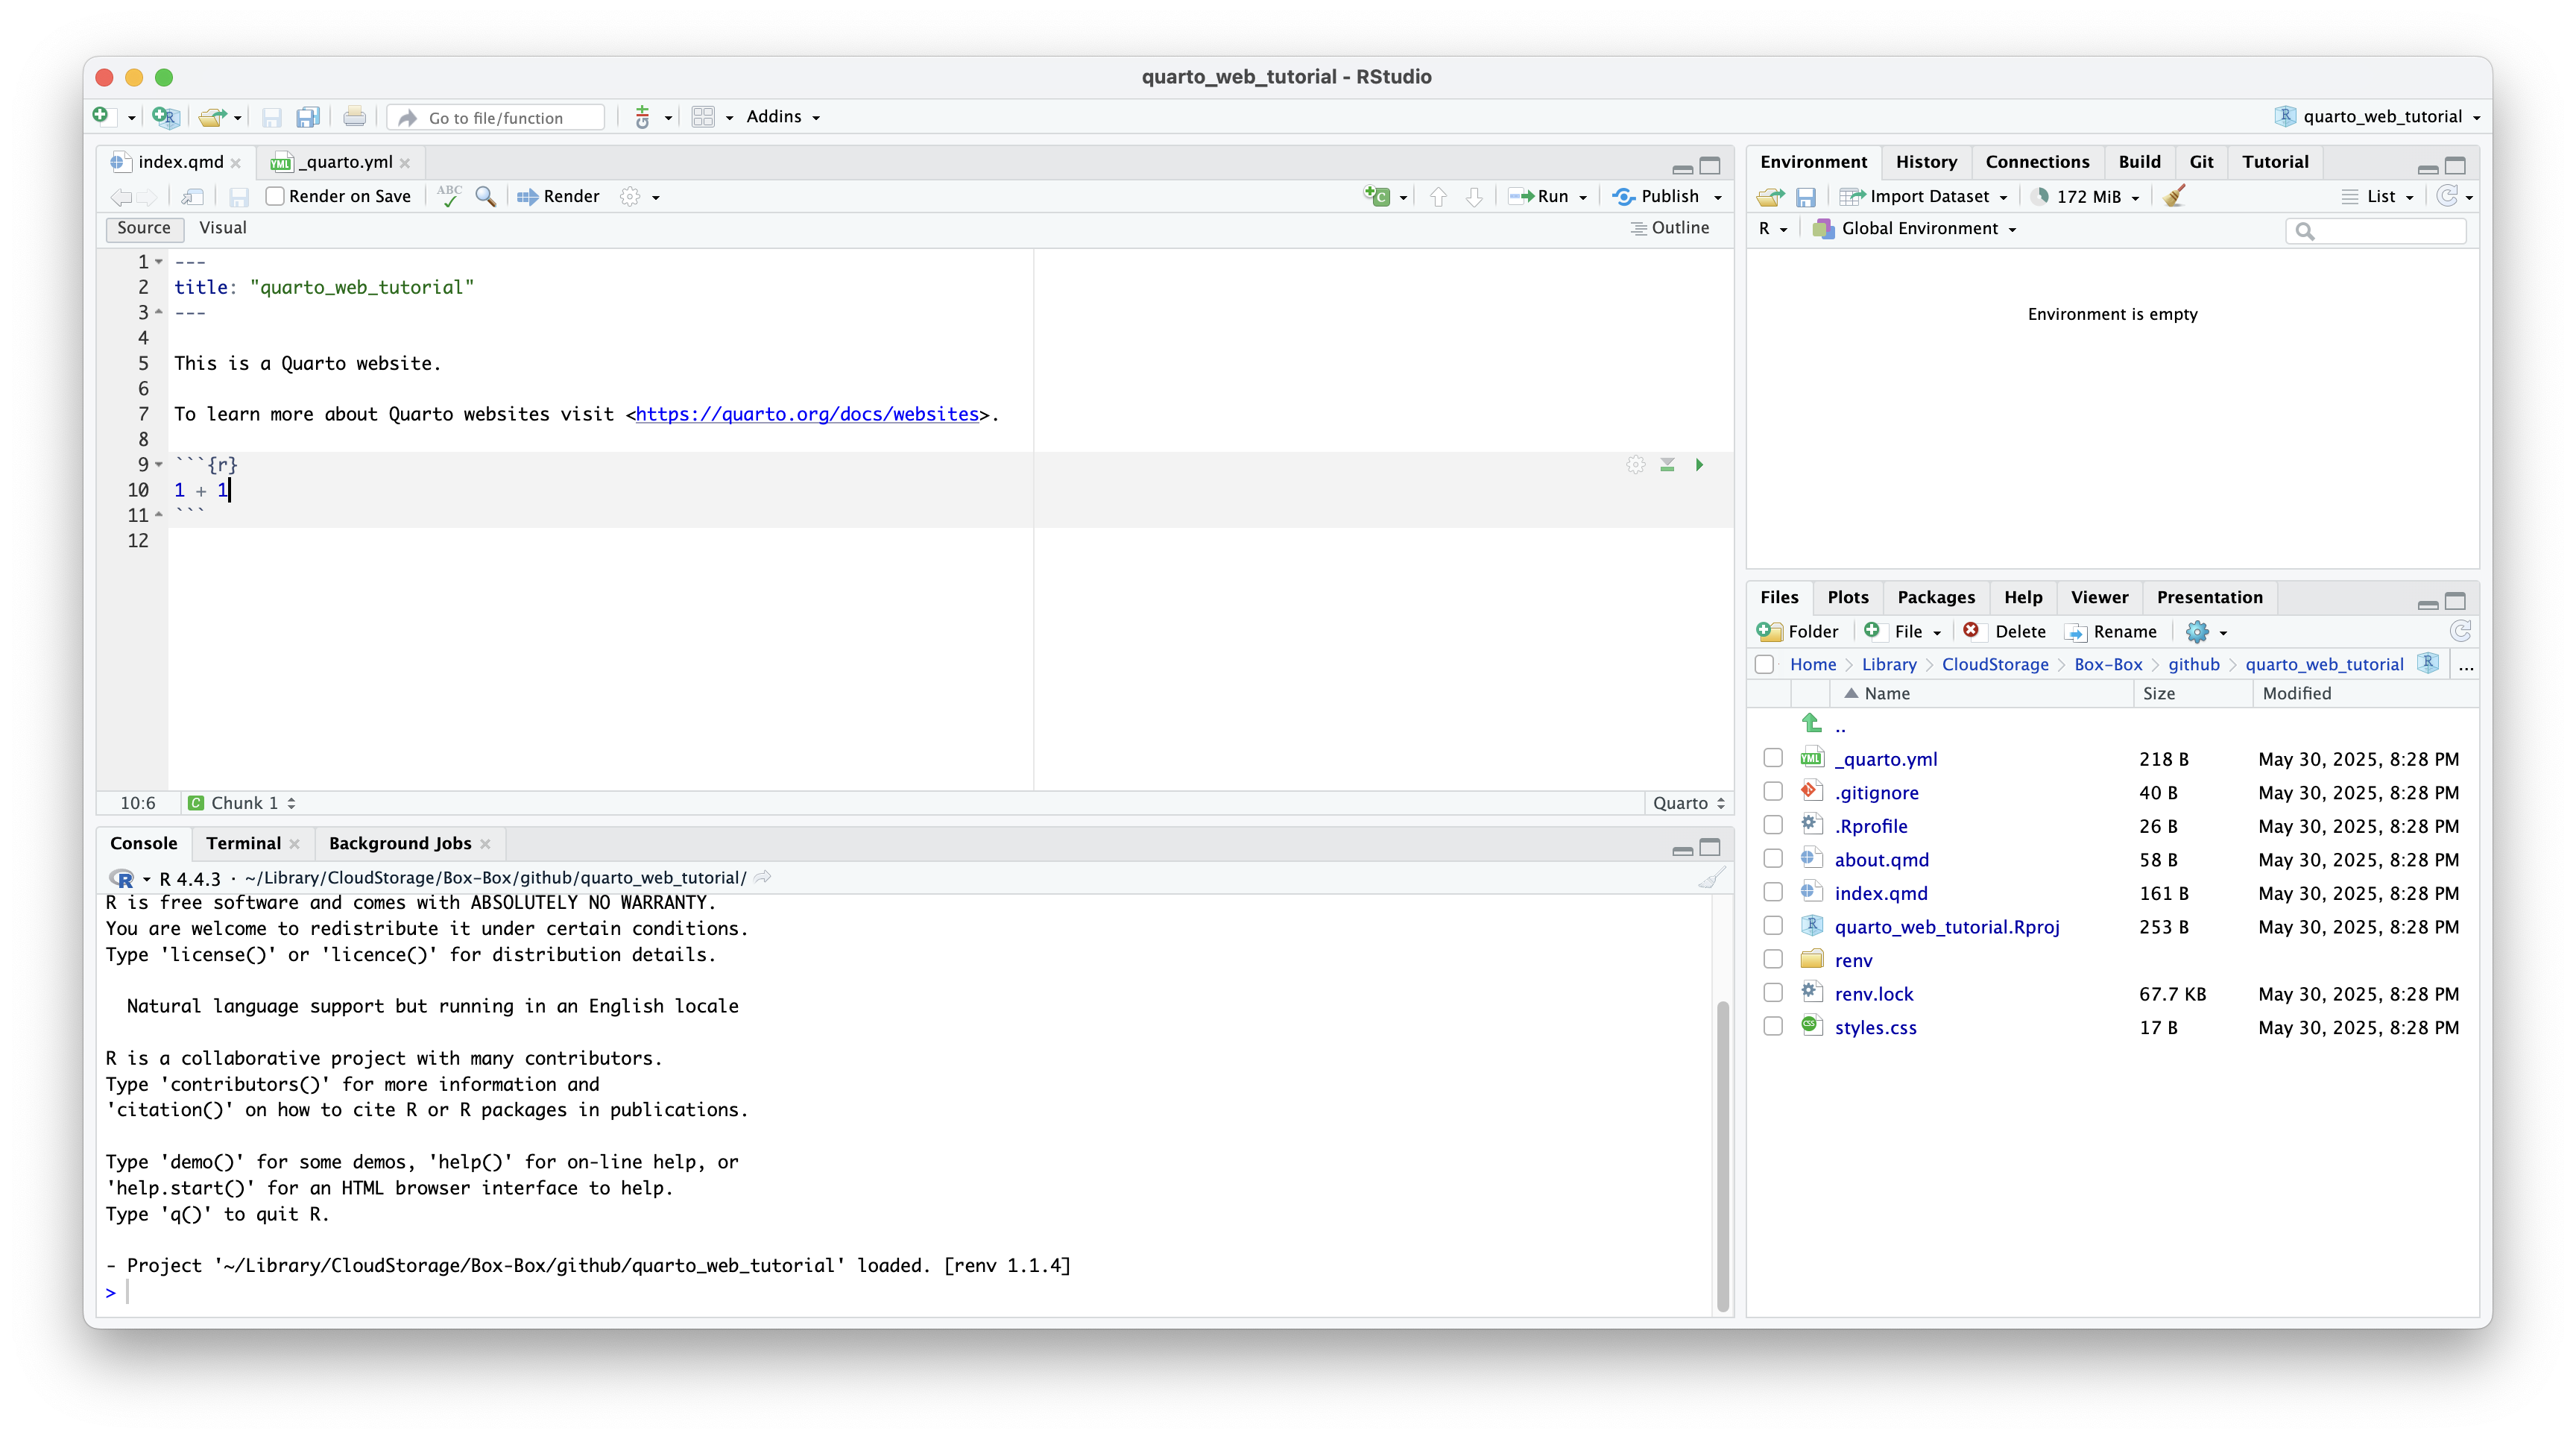Open the 172 MiB memory dropdown
This screenshot has width=2576, height=1439.
pyautogui.click(x=2086, y=197)
